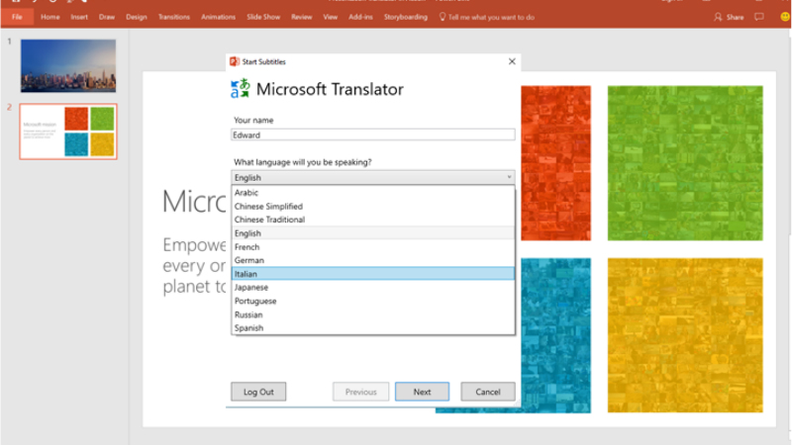Select English in the language list

point(373,233)
